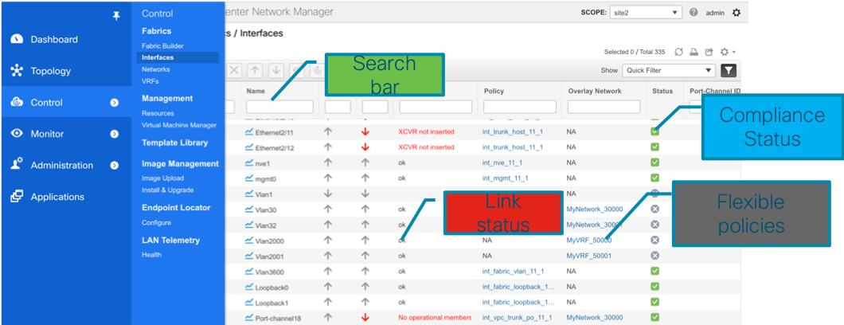This screenshot has width=844, height=325.
Task: Pin the navigation sidebar with the pushpin icon
Action: tap(117, 15)
